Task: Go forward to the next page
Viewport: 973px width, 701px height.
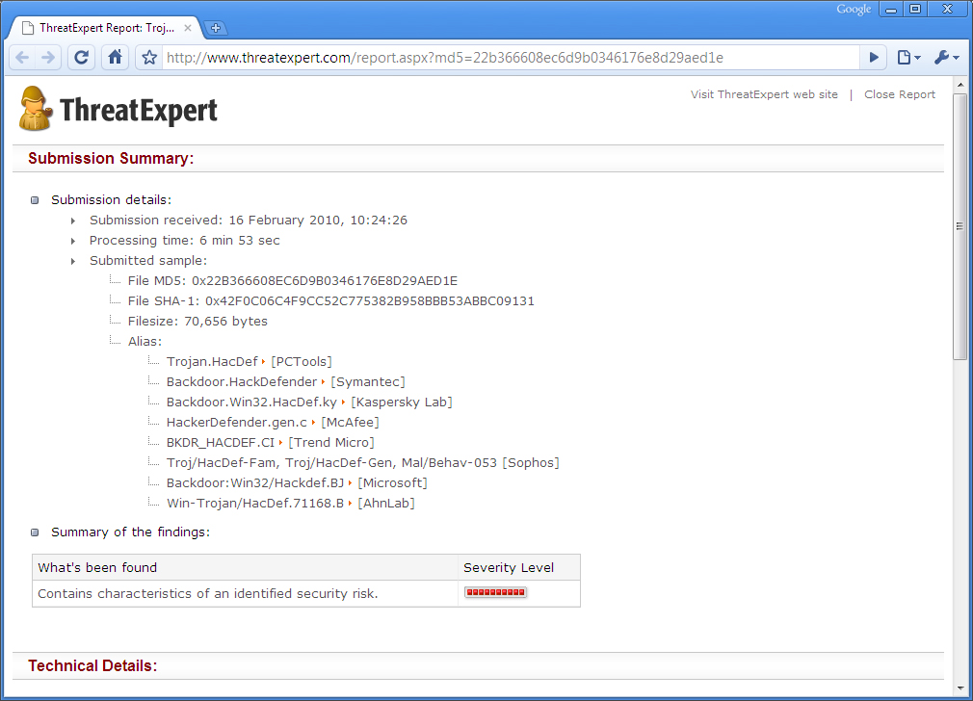Action: 48,58
